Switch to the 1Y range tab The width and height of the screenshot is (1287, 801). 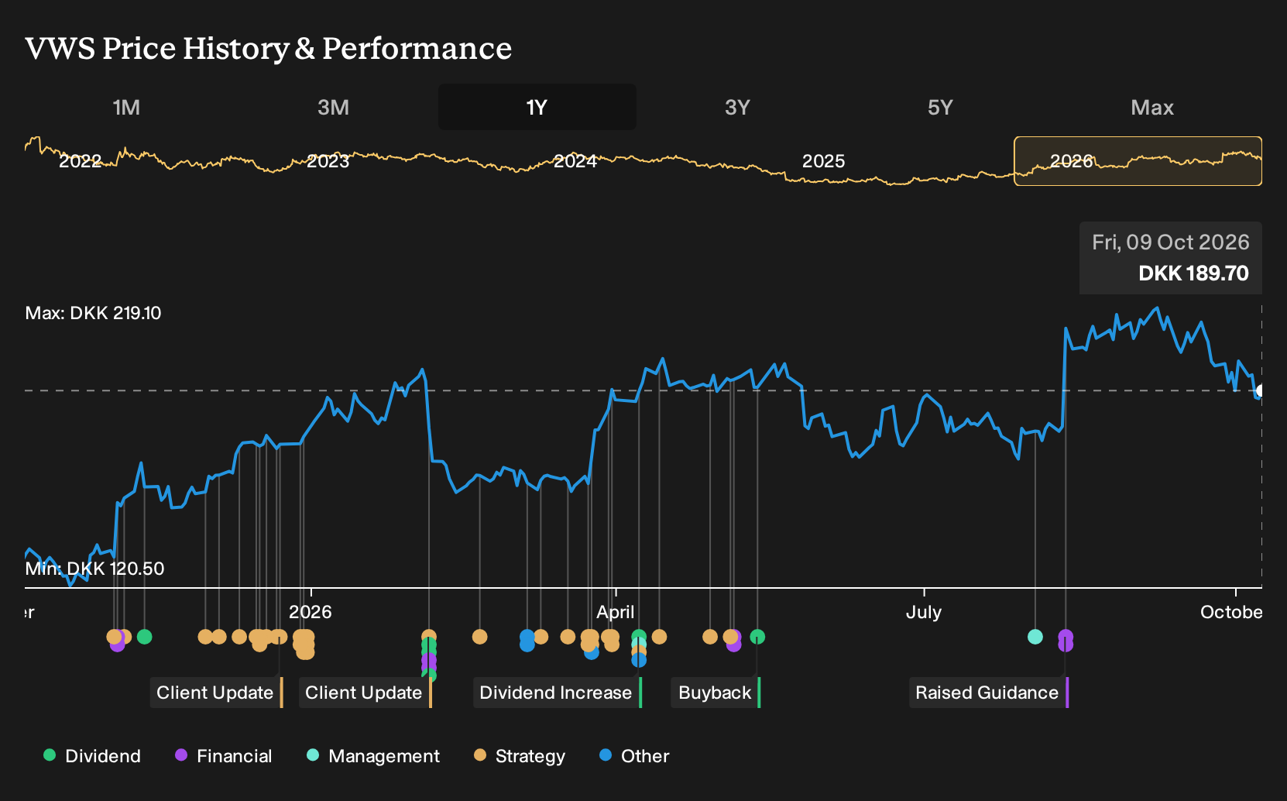coord(537,107)
